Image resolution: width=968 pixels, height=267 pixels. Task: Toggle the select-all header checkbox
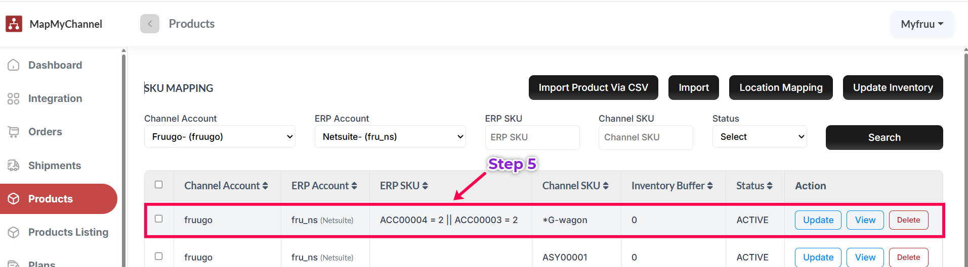click(159, 185)
